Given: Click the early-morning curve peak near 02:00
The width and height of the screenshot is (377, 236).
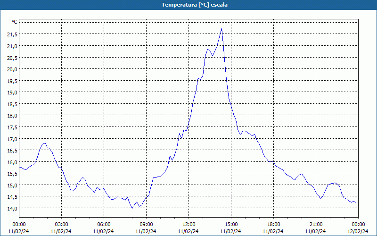Looking at the screenshot, I should click(x=45, y=143).
